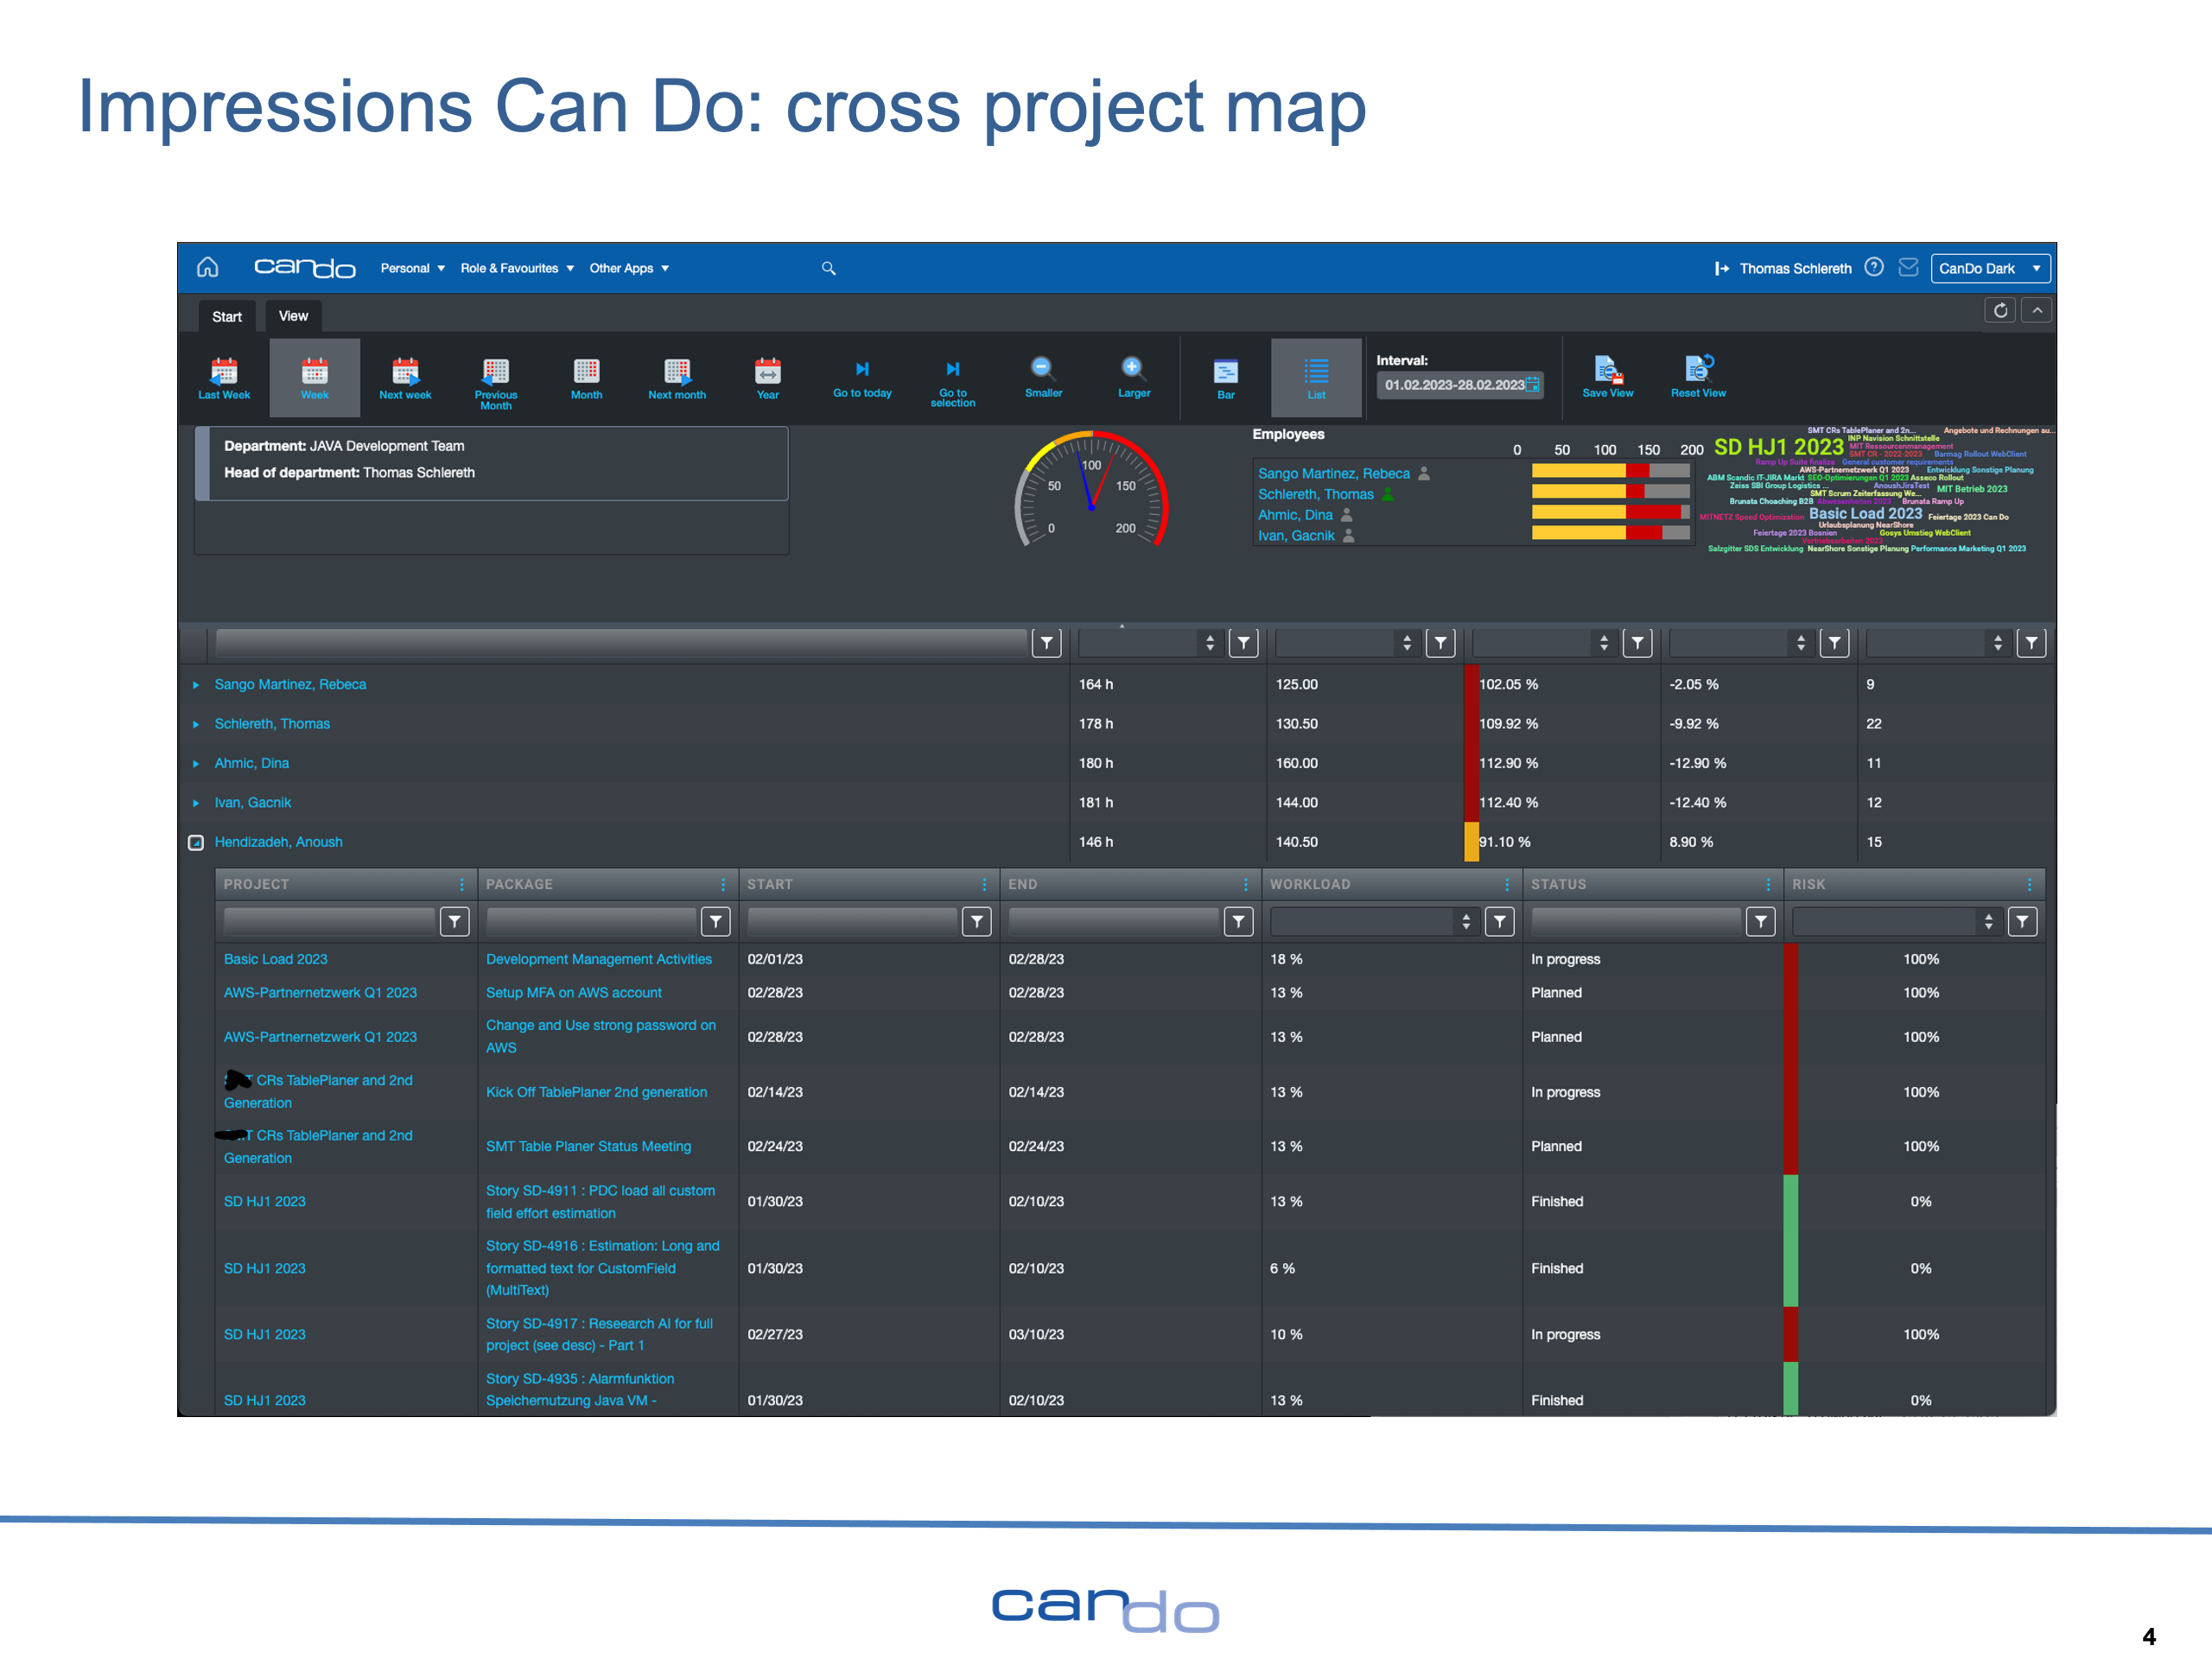Click the RISK filter stepper arrows
The width and height of the screenshot is (2212, 1659).
coord(1988,922)
